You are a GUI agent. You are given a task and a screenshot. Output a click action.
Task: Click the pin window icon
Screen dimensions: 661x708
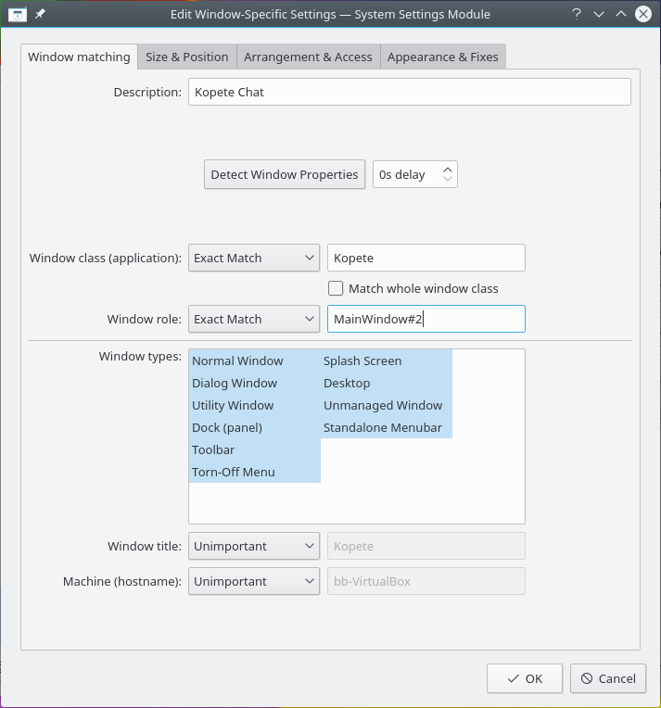[x=40, y=14]
